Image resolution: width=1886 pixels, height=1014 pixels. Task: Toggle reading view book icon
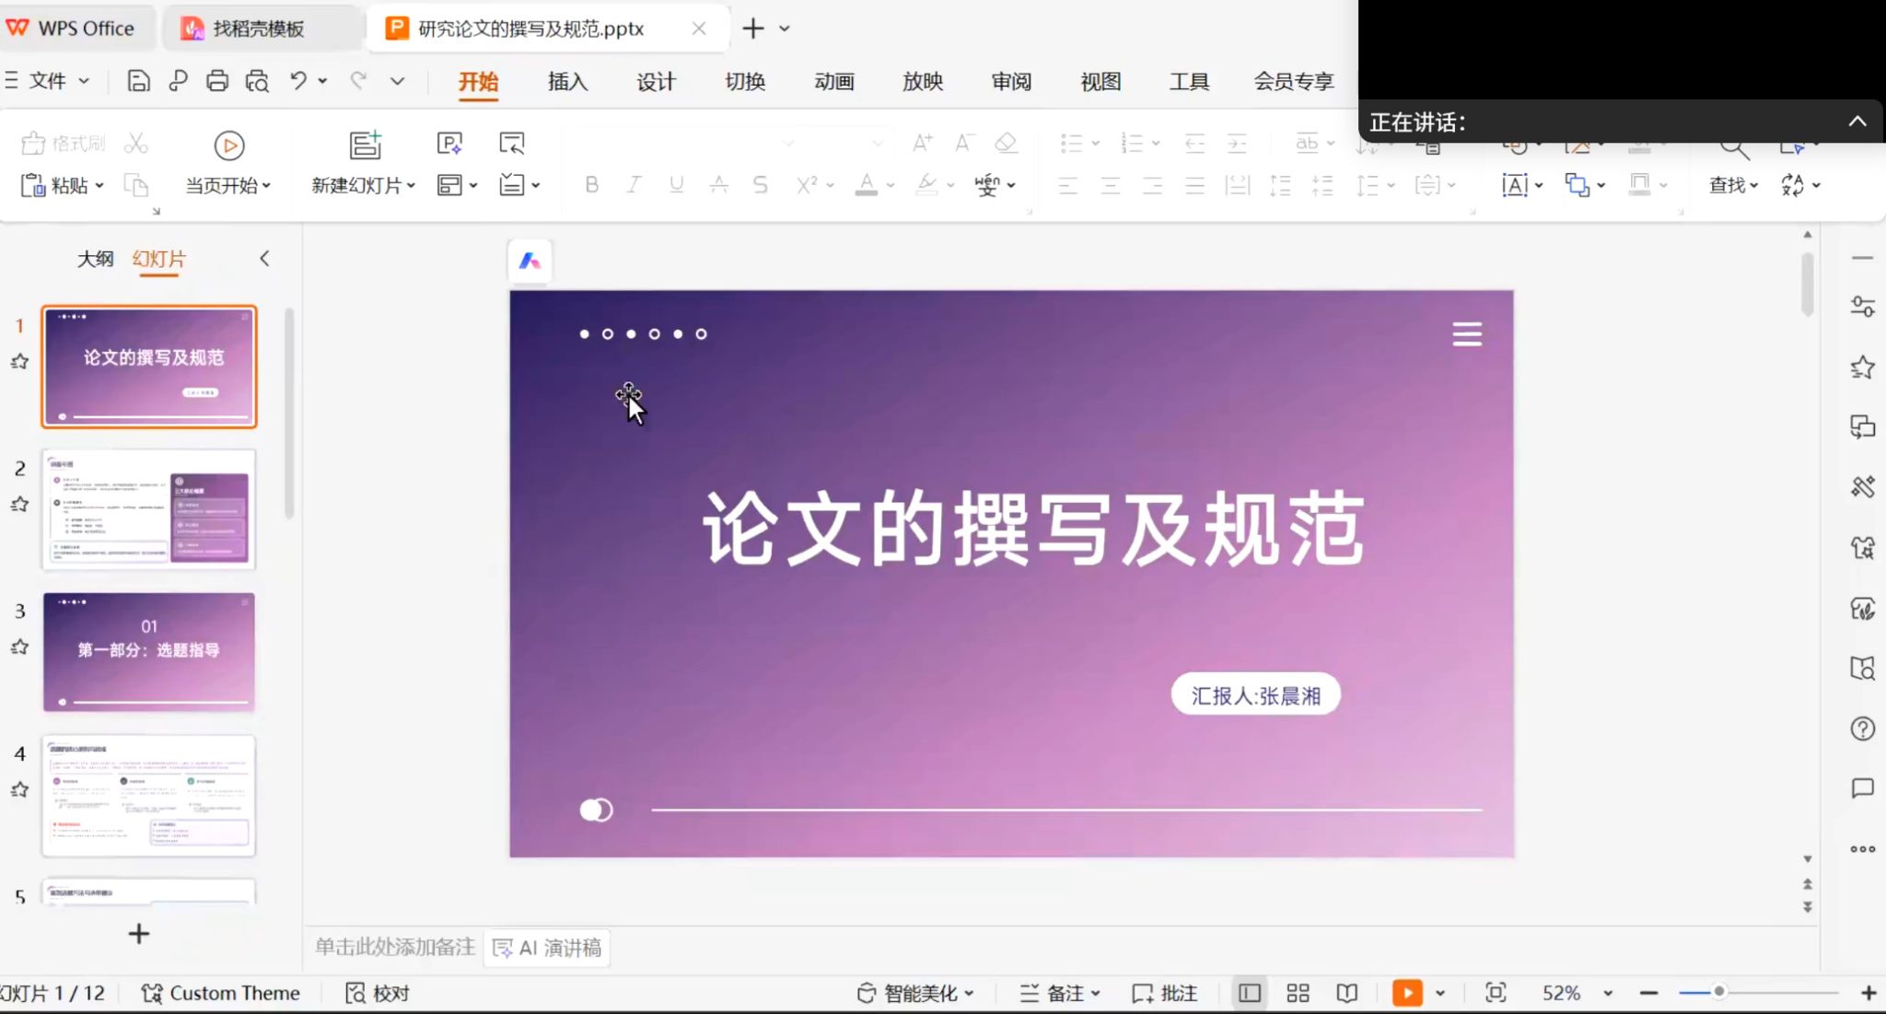(x=1346, y=993)
